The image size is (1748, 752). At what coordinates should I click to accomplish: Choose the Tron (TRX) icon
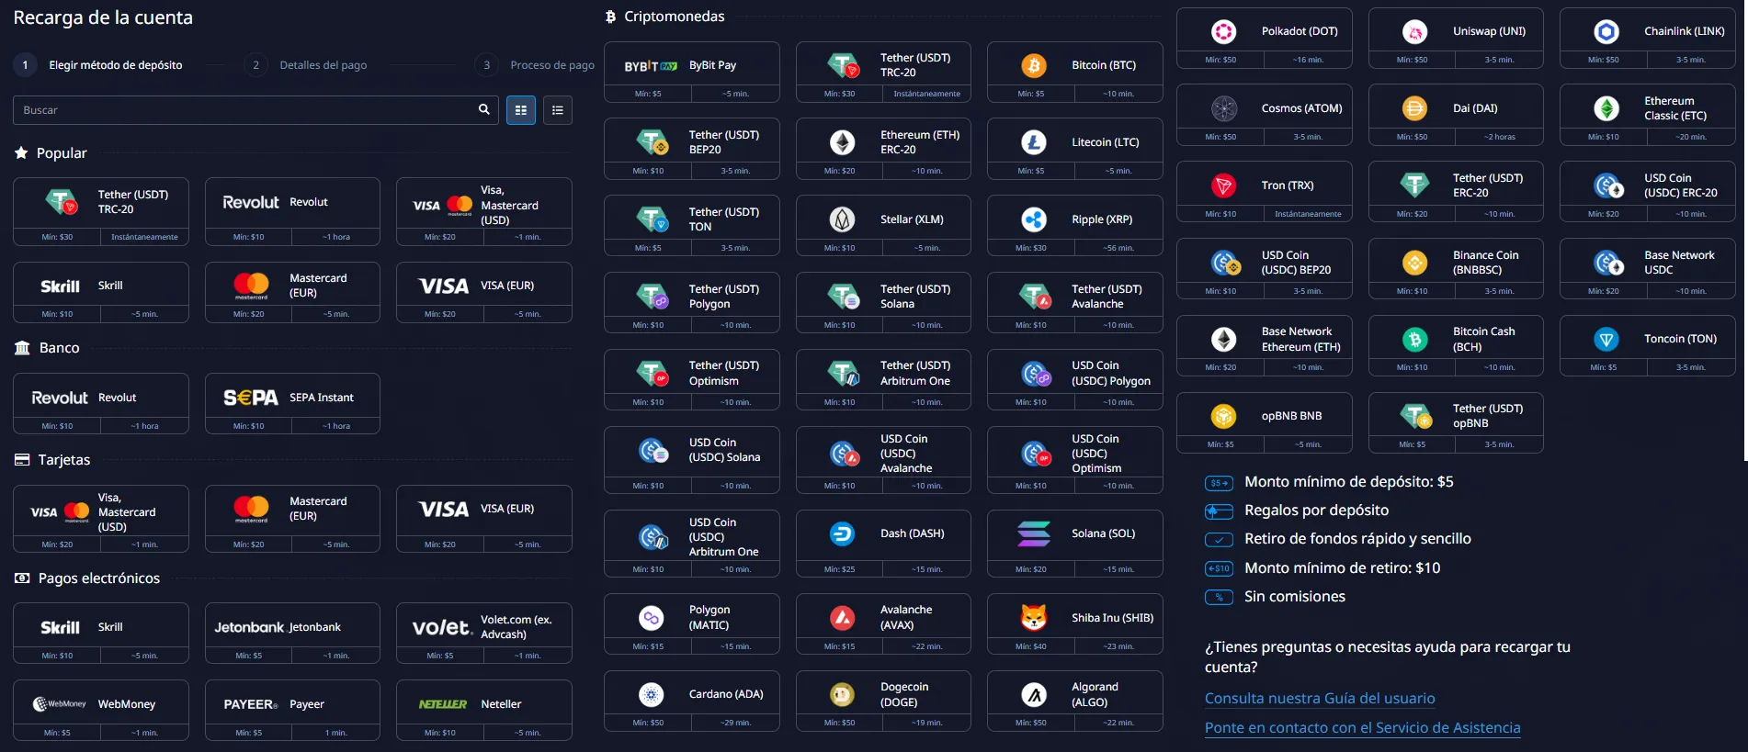(1223, 185)
